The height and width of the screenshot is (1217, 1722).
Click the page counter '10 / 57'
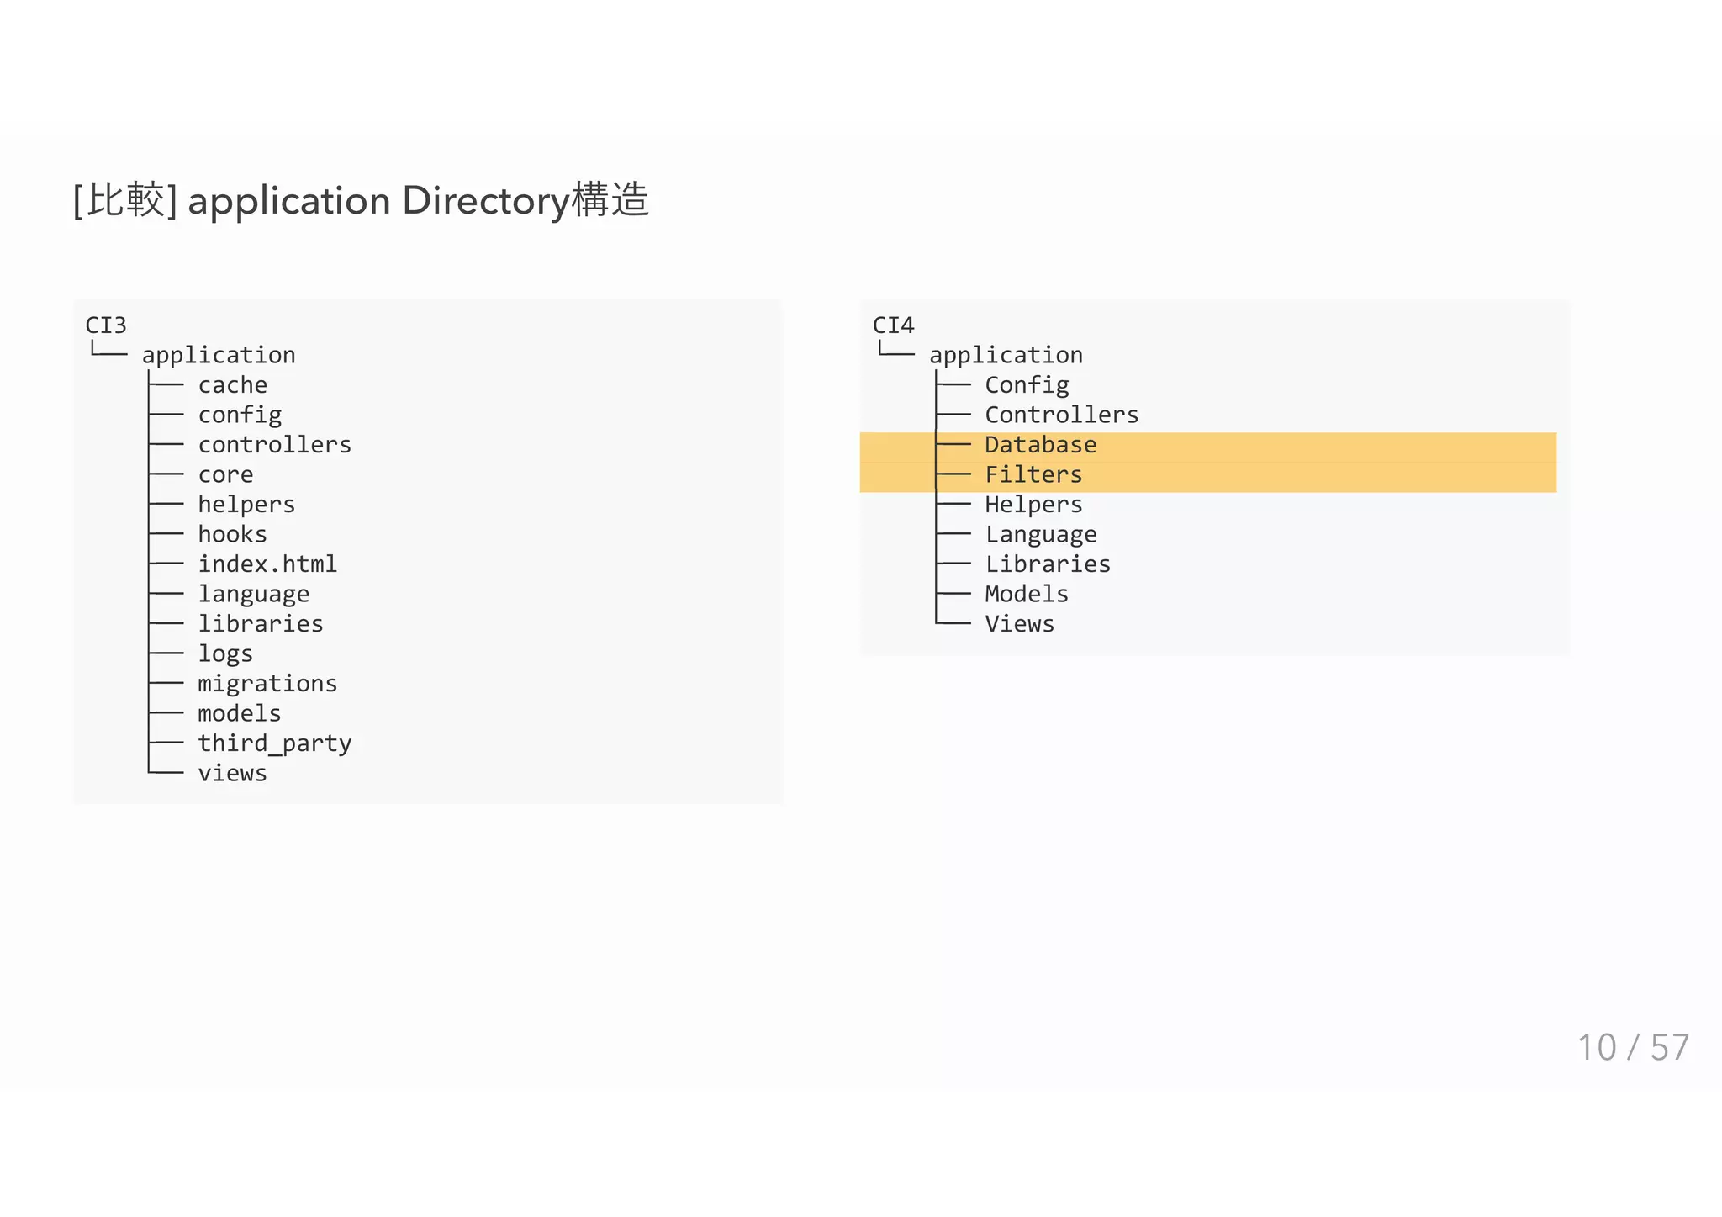1633,1047
